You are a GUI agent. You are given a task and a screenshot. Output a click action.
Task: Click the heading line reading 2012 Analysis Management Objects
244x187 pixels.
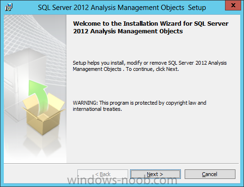(x=128, y=31)
